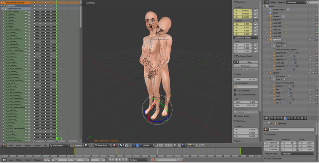This screenshot has height=163, width=319.
Task: Click the play animation button
Action: point(120,160)
